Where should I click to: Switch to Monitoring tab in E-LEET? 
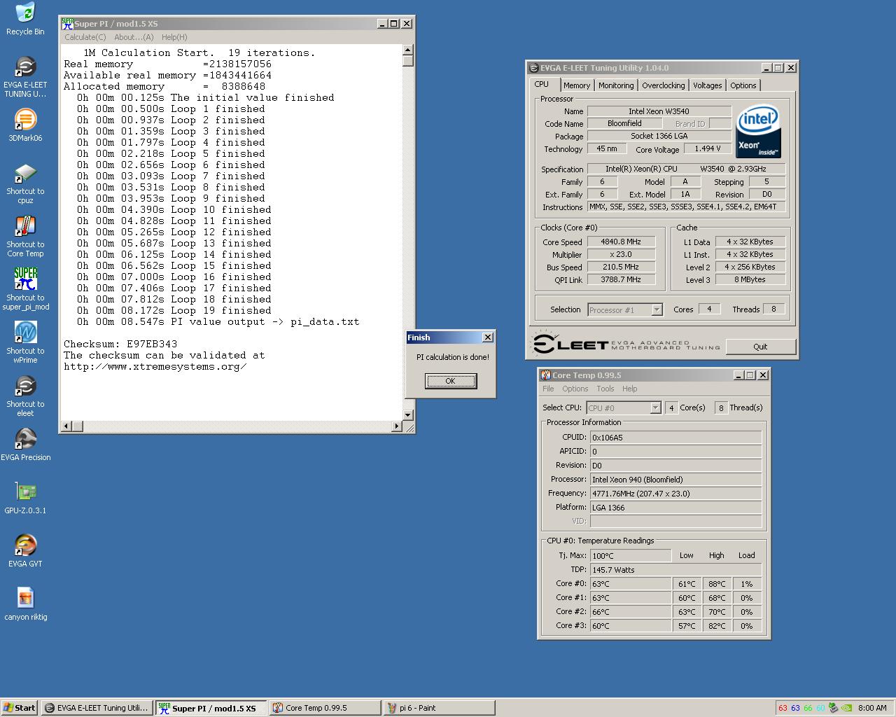click(x=616, y=85)
